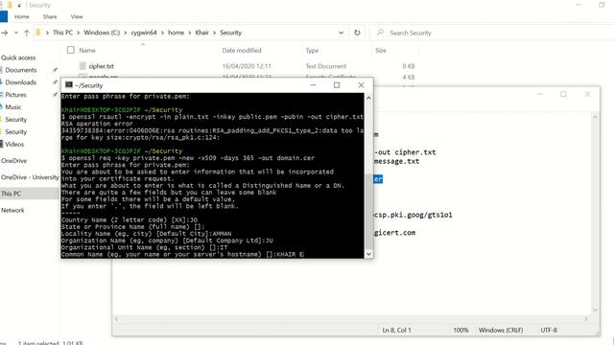Click the terminal scrollbar up arrow

[368, 98]
